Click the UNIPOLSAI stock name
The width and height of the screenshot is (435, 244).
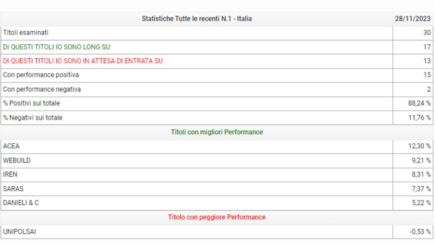[x=20, y=232]
